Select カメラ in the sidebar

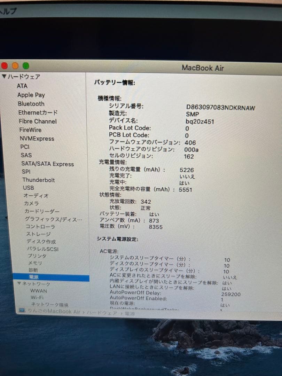[x=31, y=203]
